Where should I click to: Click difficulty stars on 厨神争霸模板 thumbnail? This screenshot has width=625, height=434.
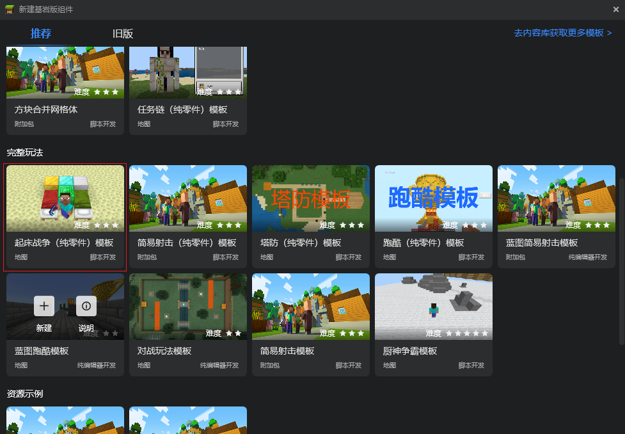(x=467, y=333)
